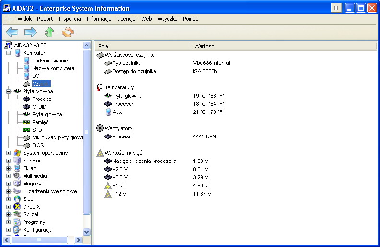
Task: Open the Raport menu
Action: pyautogui.click(x=45, y=19)
